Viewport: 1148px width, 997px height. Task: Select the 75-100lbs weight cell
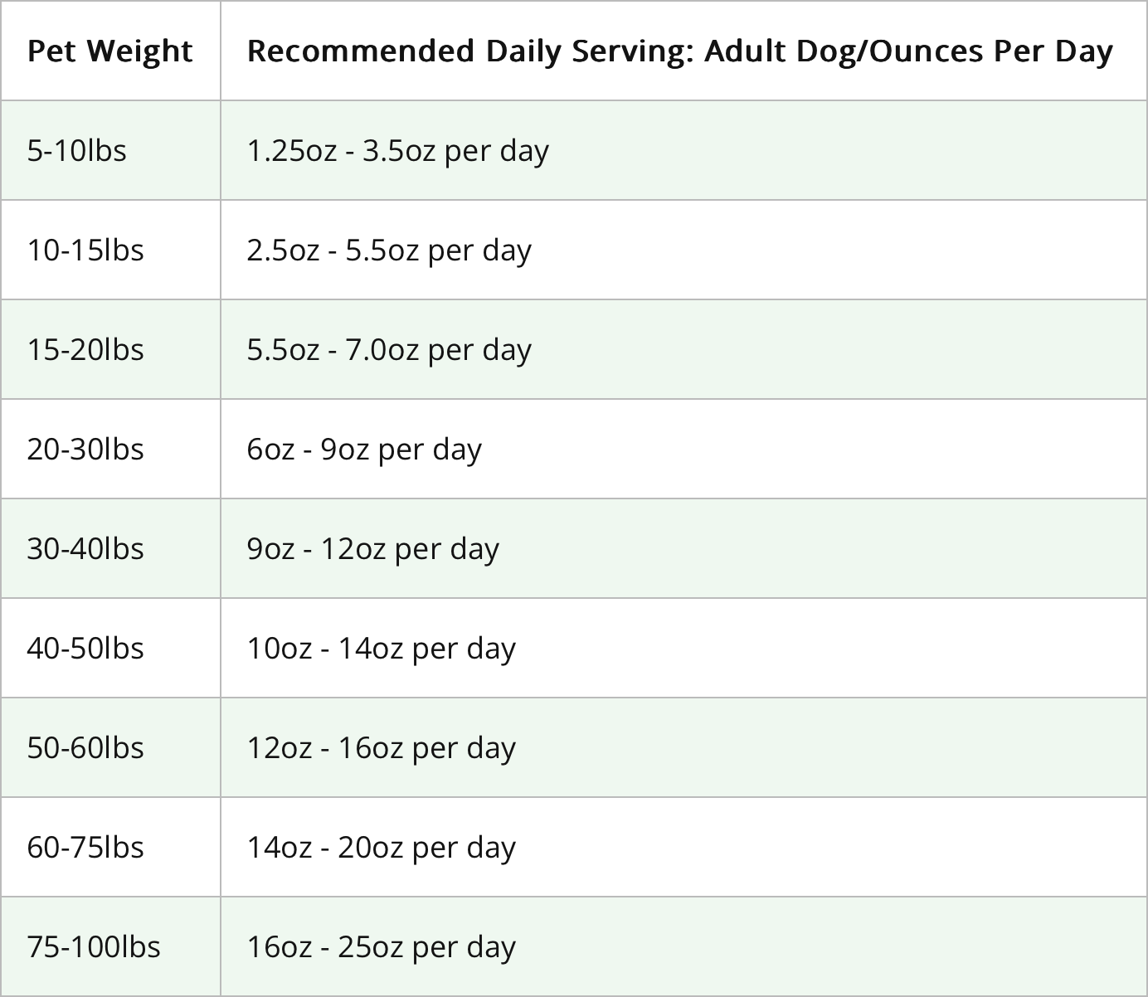[94, 947]
